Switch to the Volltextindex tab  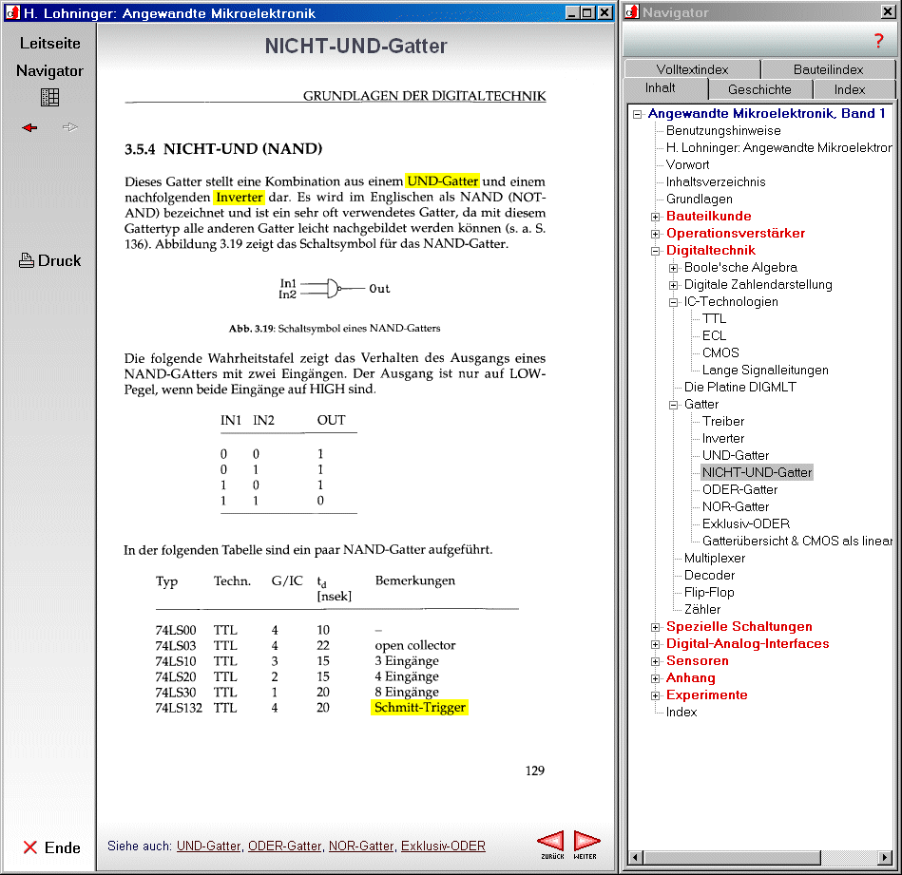692,69
